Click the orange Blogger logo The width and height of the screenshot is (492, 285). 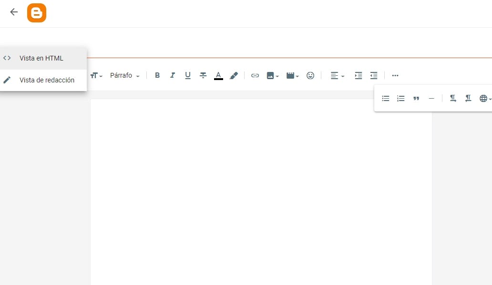pyautogui.click(x=37, y=13)
